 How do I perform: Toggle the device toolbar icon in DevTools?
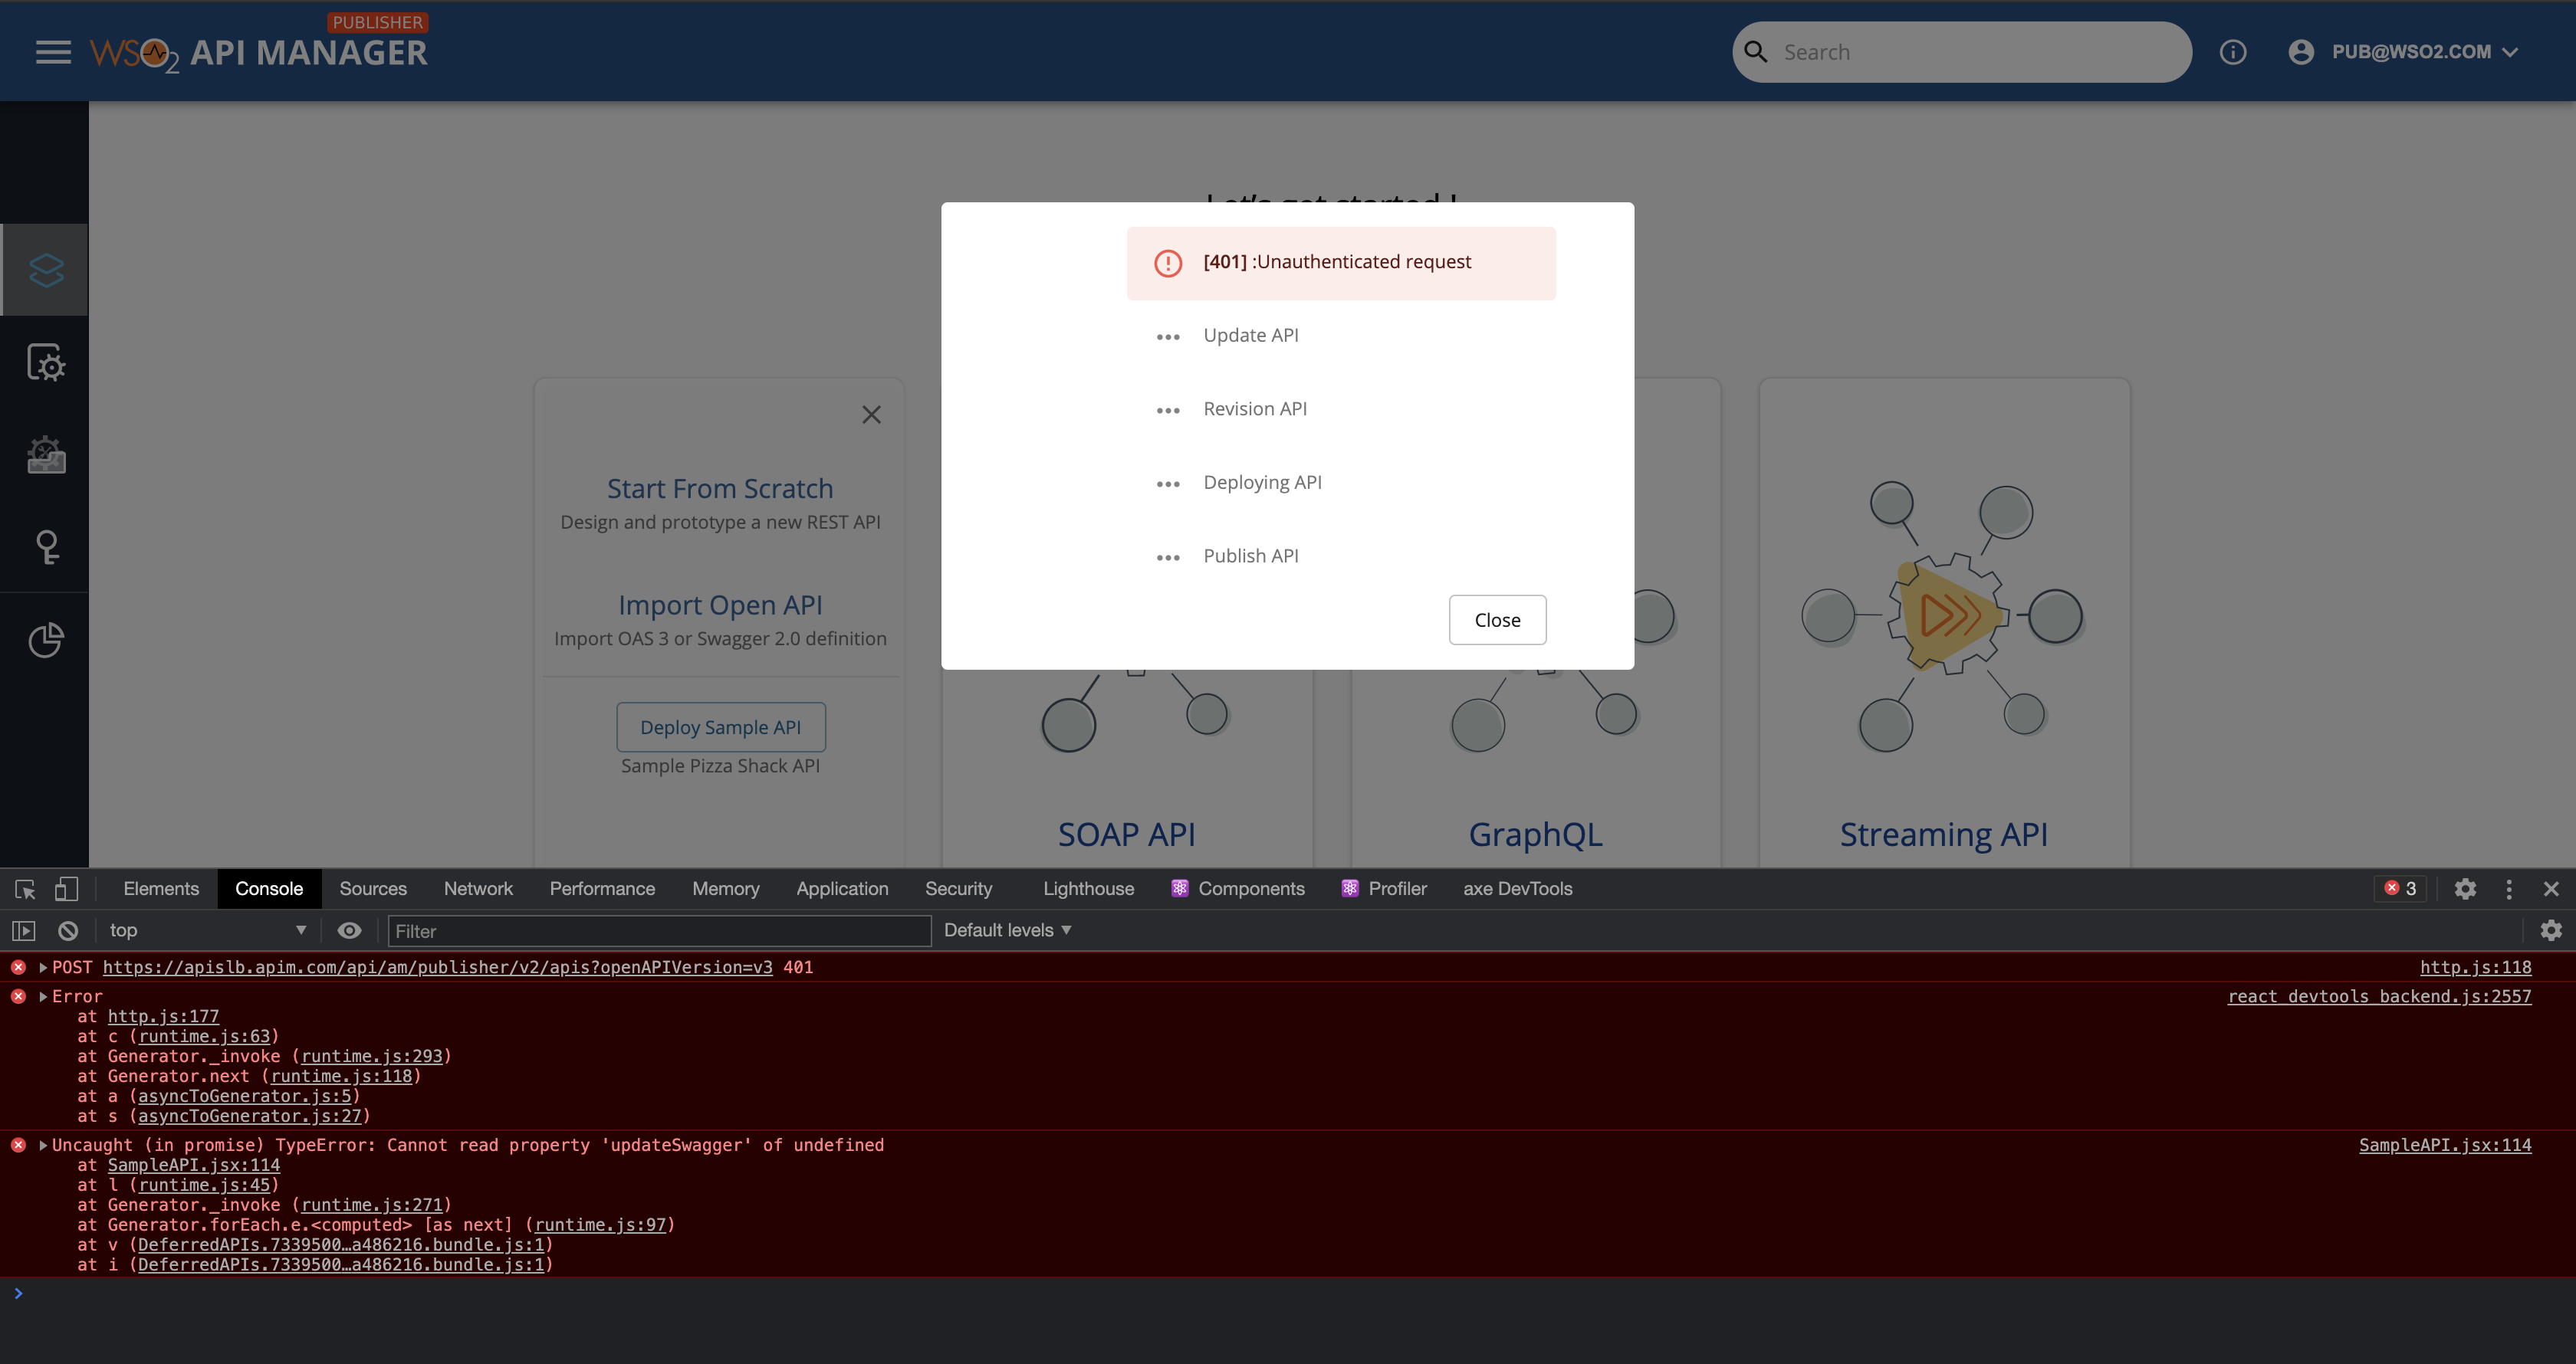(x=65, y=888)
